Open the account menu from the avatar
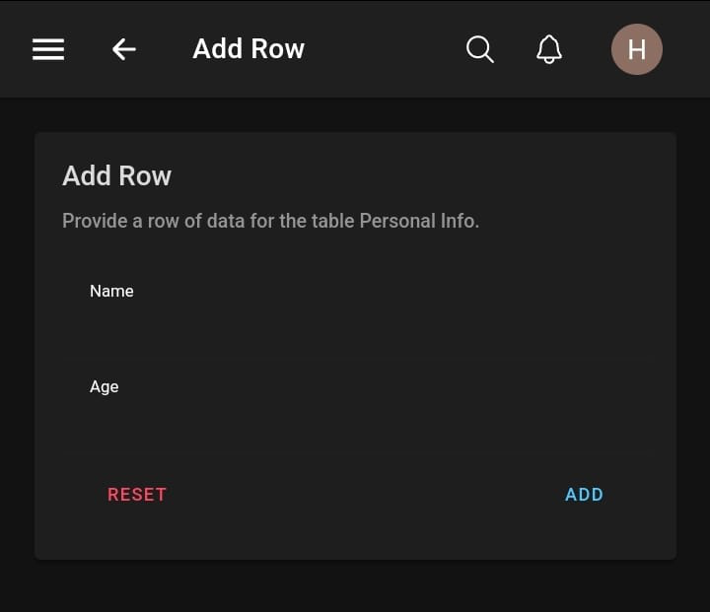Viewport: 710px width, 612px height. click(x=636, y=49)
